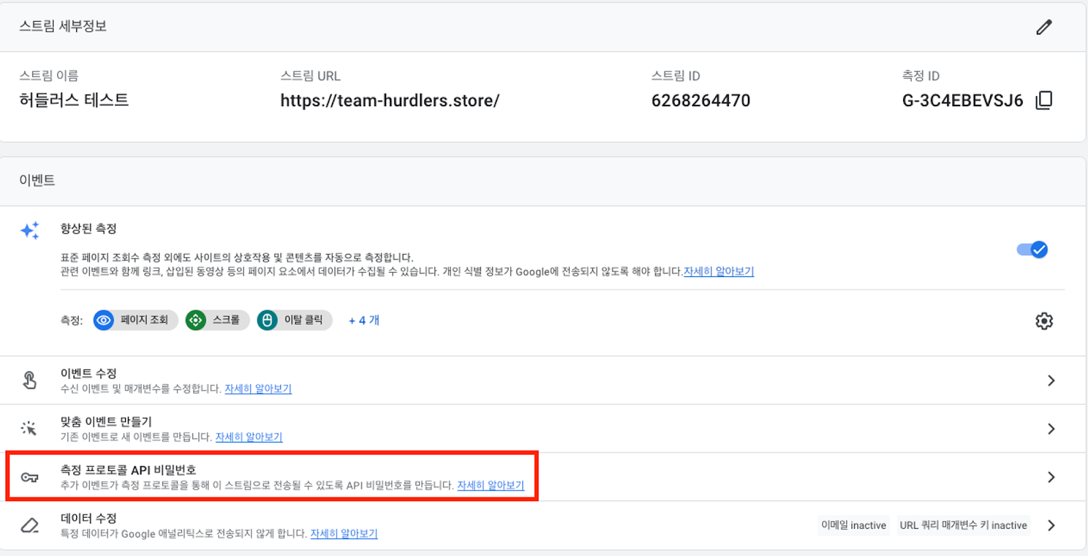Image resolution: width=1088 pixels, height=556 pixels.
Task: Open 자세히 알아보기 link under API 비밀번호
Action: (x=491, y=485)
